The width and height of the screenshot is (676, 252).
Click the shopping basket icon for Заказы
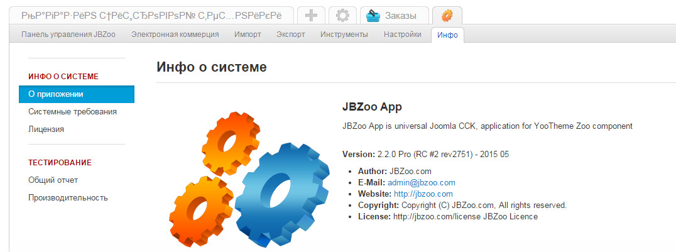pos(373,16)
